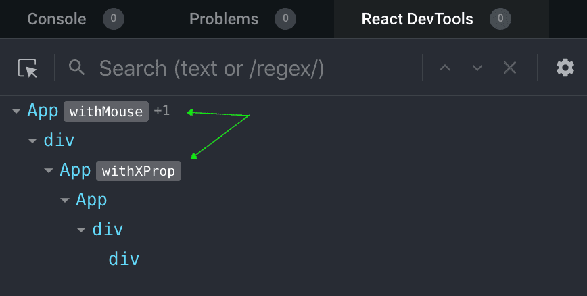Collapse the innermost App node arrow

(65, 201)
